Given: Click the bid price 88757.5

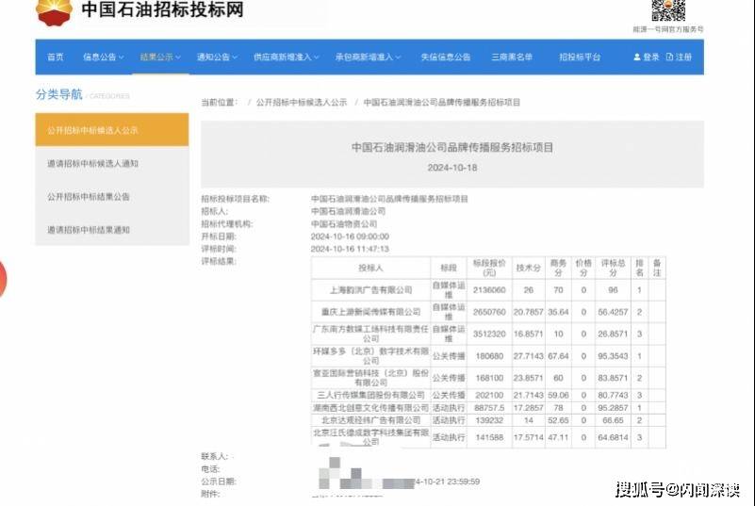Looking at the screenshot, I should pyautogui.click(x=489, y=408).
